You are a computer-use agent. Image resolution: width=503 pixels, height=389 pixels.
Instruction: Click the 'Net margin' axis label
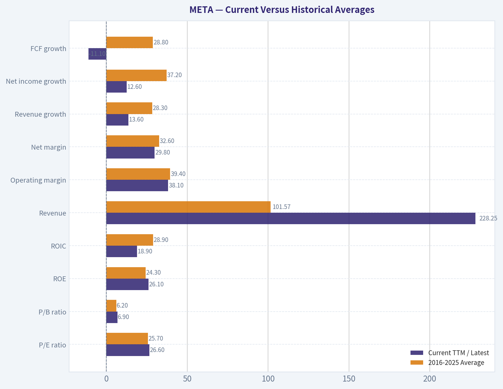[x=49, y=147]
